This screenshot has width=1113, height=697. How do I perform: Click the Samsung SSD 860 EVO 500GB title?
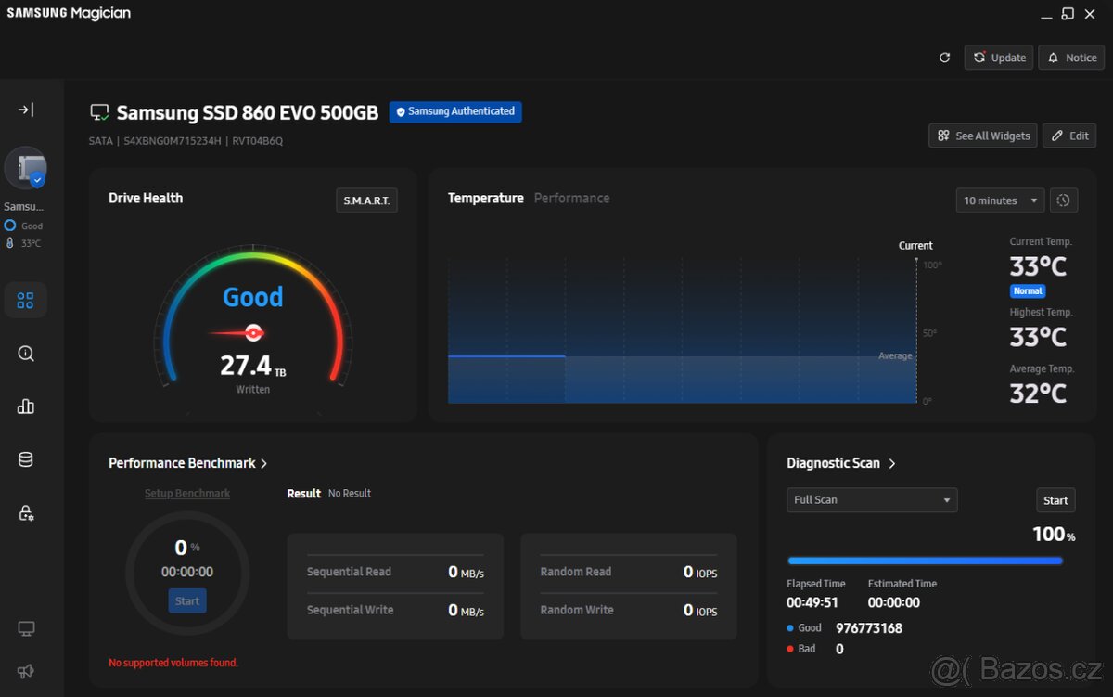pyautogui.click(x=248, y=113)
